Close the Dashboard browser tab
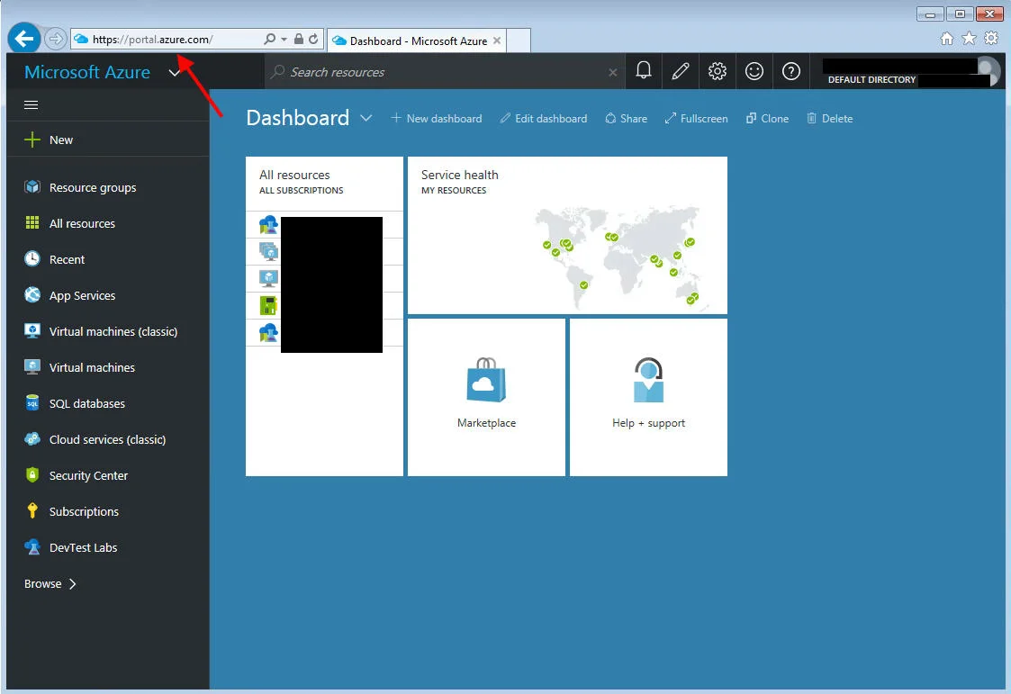The width and height of the screenshot is (1011, 694). 496,41
